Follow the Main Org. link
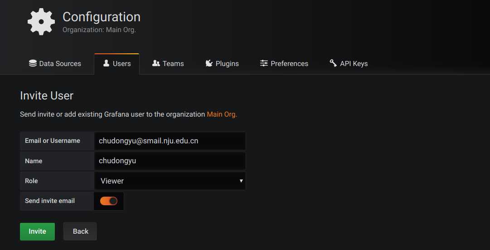Viewport: 490px width, 250px height. click(222, 114)
